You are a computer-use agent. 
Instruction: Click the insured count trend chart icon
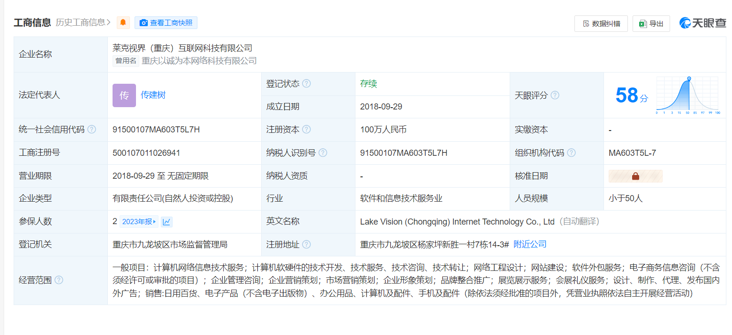(166, 222)
